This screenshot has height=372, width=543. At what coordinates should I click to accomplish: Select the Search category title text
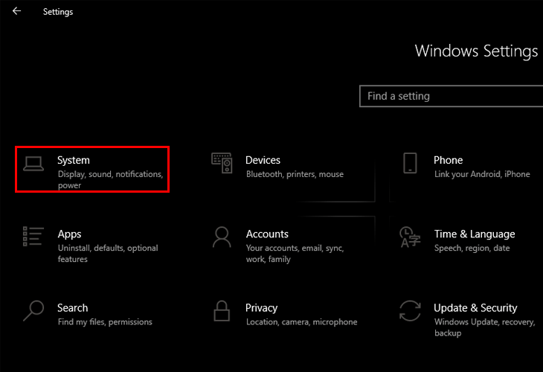[x=72, y=307]
